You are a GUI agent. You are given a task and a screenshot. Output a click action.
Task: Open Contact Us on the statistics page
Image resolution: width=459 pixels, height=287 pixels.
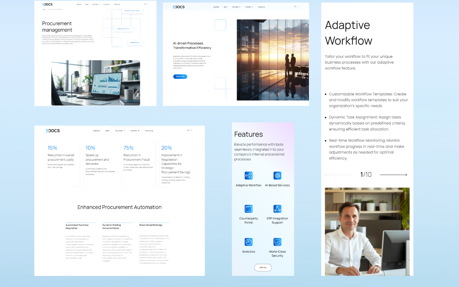point(149,130)
